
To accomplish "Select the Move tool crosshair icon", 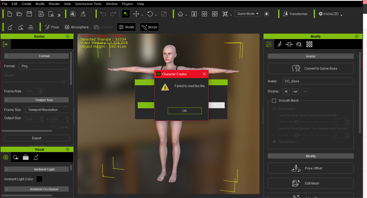I will (x=136, y=14).
